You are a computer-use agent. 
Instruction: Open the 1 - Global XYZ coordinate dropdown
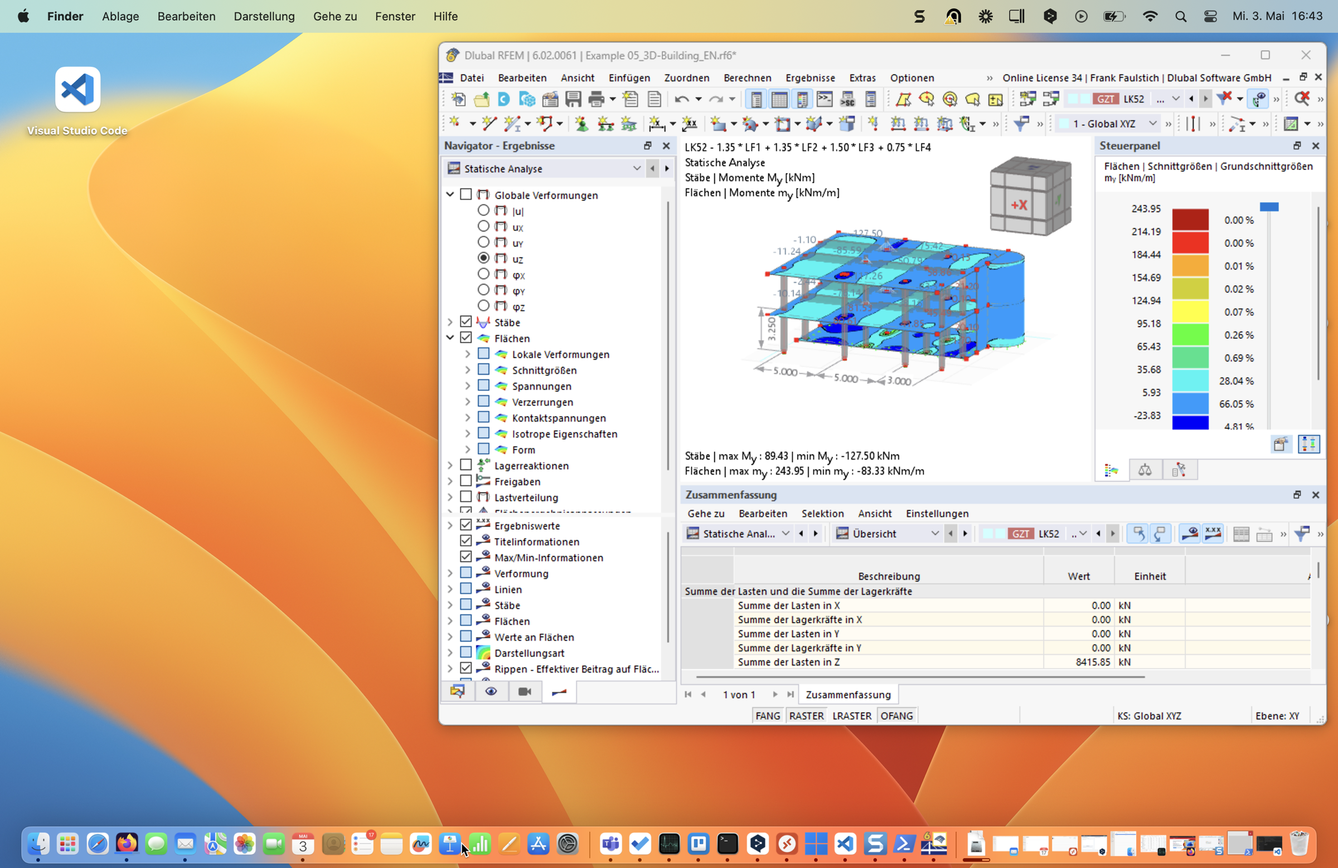coord(1152,123)
